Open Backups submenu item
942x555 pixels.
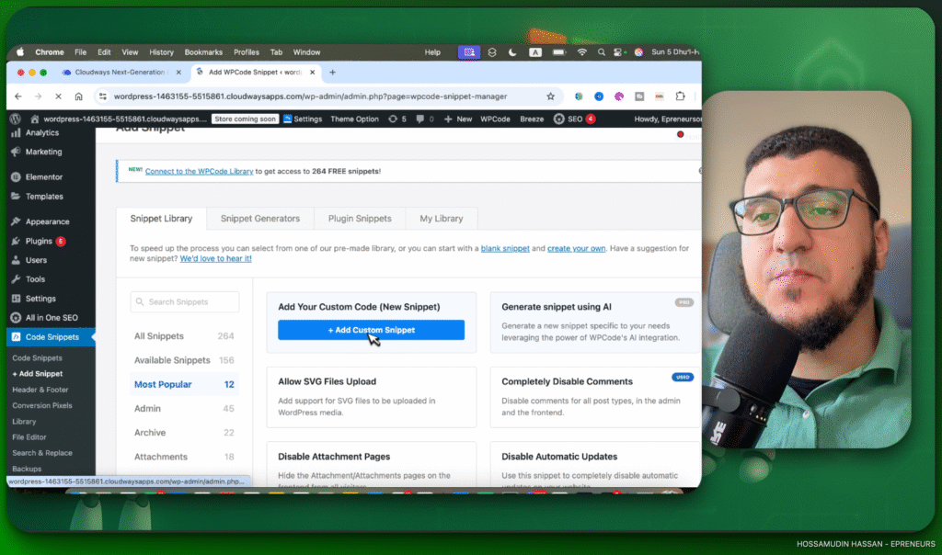pos(27,469)
